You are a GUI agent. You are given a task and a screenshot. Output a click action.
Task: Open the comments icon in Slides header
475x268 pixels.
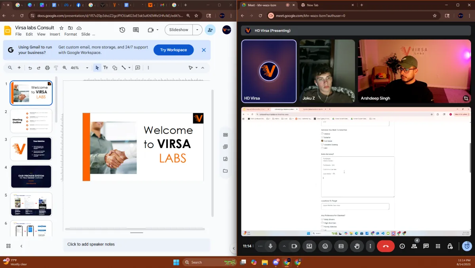(136, 30)
